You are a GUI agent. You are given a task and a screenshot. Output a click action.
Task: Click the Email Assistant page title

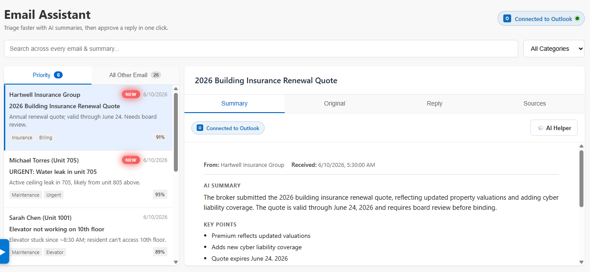[47, 14]
